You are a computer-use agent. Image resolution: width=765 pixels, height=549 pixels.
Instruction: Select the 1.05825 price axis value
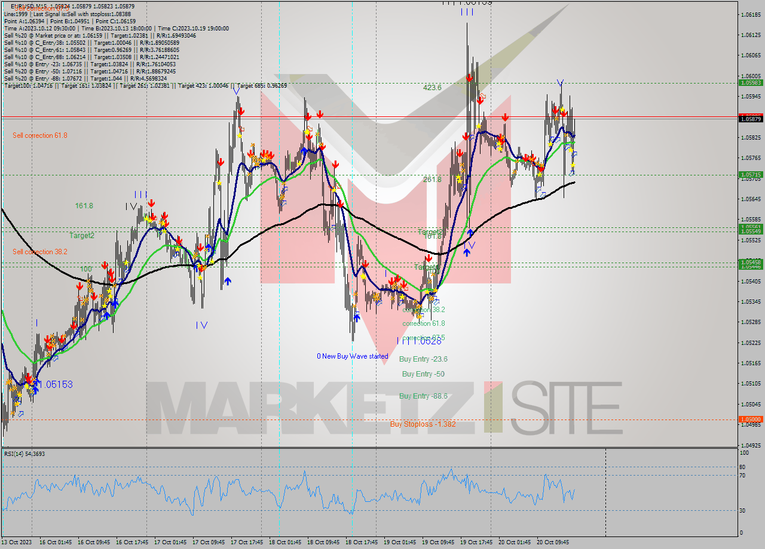click(x=750, y=137)
